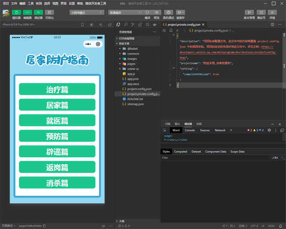Toggle the Debugger panel button

[x=38, y=12]
